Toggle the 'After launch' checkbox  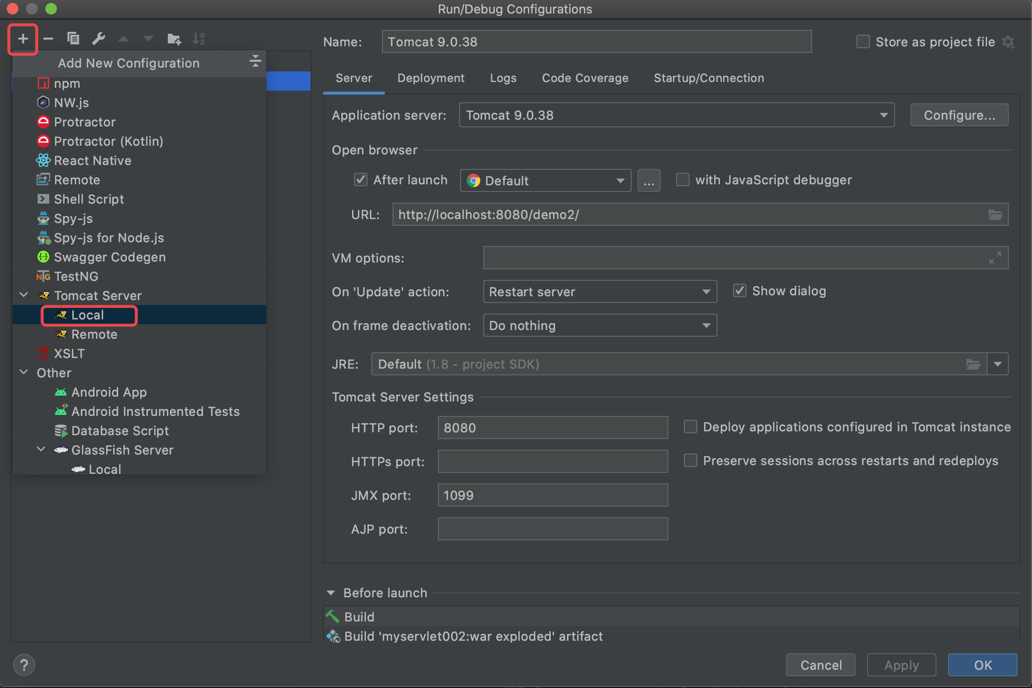point(358,179)
